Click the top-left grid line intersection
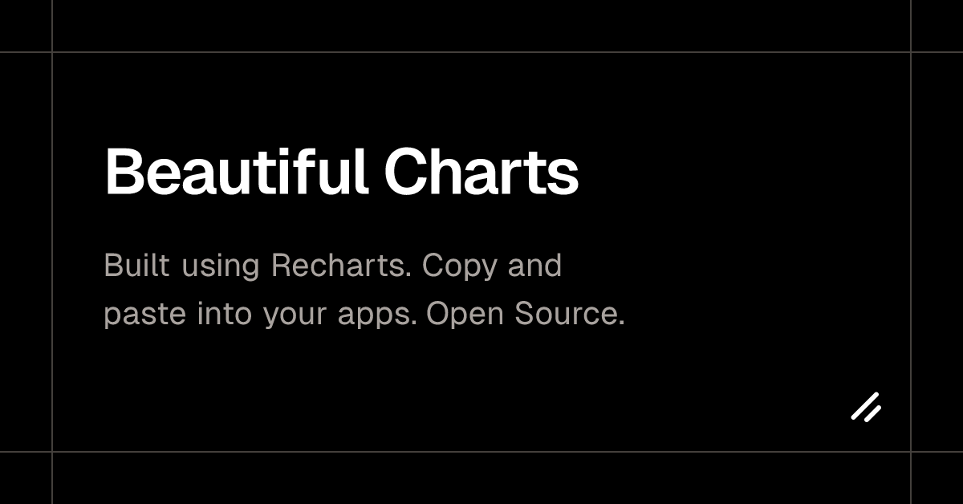 coord(52,53)
